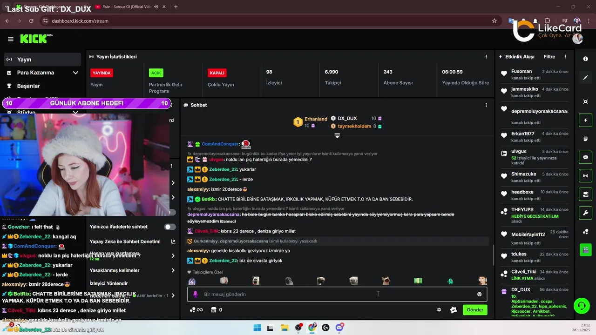Viewport: 596px width, 335px height.
Task: Click Erhanland in the chat leaderboard
Action: [316, 119]
